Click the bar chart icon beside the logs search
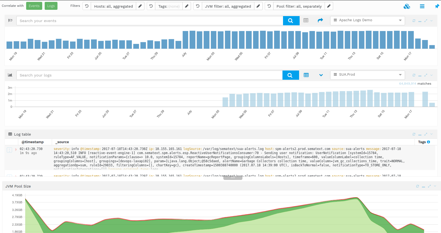Viewport: 441px width, 233px height. click(x=10, y=75)
